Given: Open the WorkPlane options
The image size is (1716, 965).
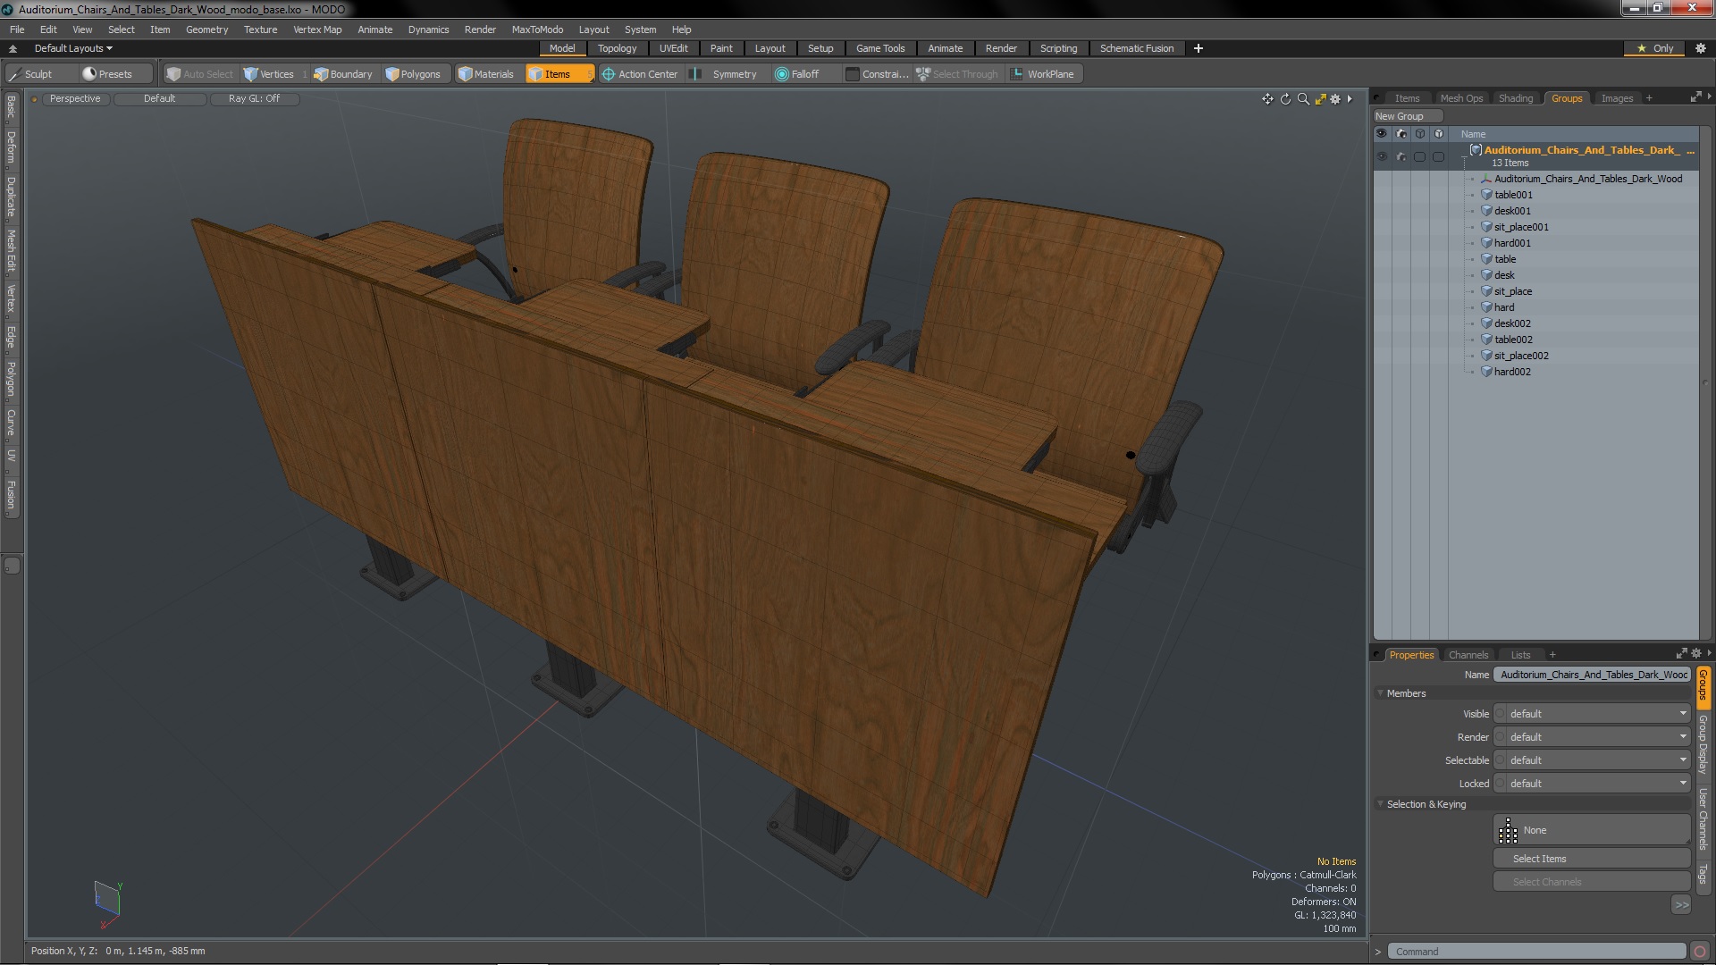Looking at the screenshot, I should (x=1043, y=74).
